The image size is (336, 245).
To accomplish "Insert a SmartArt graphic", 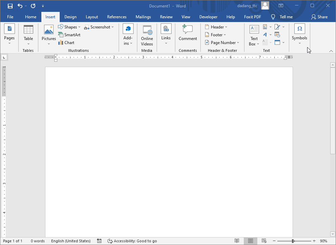I will [69, 35].
